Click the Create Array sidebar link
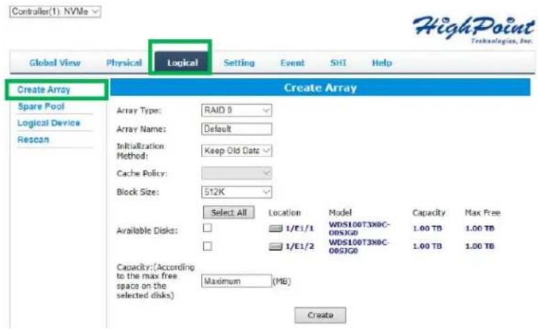538x329 pixels. [44, 90]
